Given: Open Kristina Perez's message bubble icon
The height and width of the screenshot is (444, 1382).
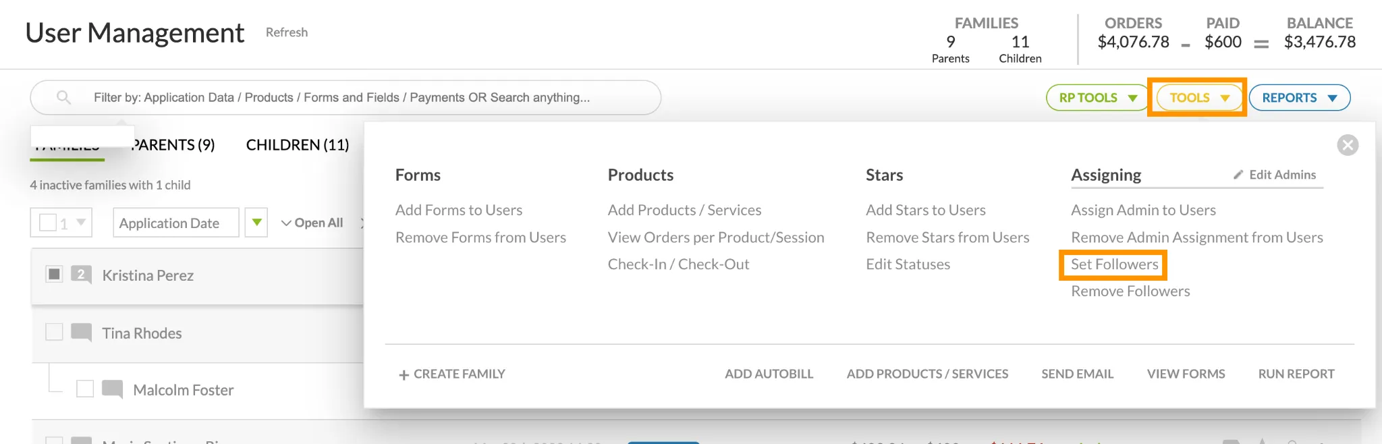Looking at the screenshot, I should (x=81, y=275).
